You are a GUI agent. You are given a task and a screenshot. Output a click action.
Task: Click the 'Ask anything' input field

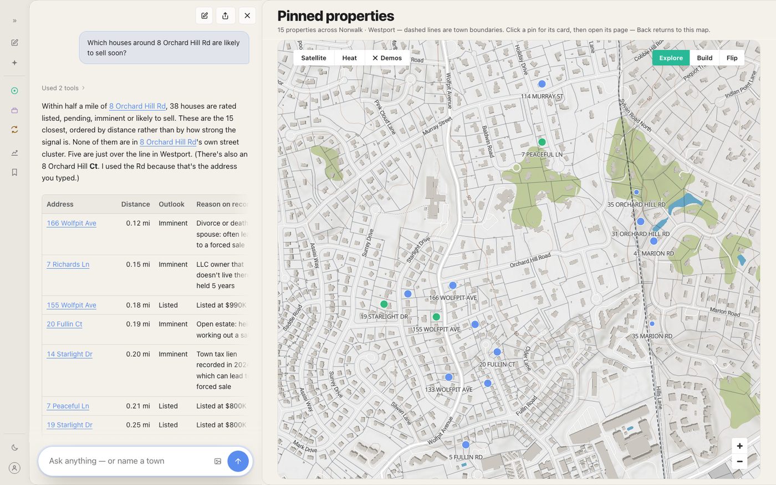tap(127, 461)
